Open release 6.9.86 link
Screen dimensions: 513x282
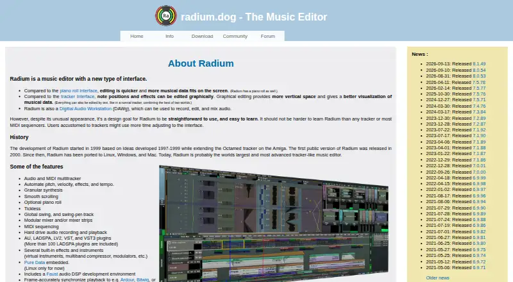point(479,226)
